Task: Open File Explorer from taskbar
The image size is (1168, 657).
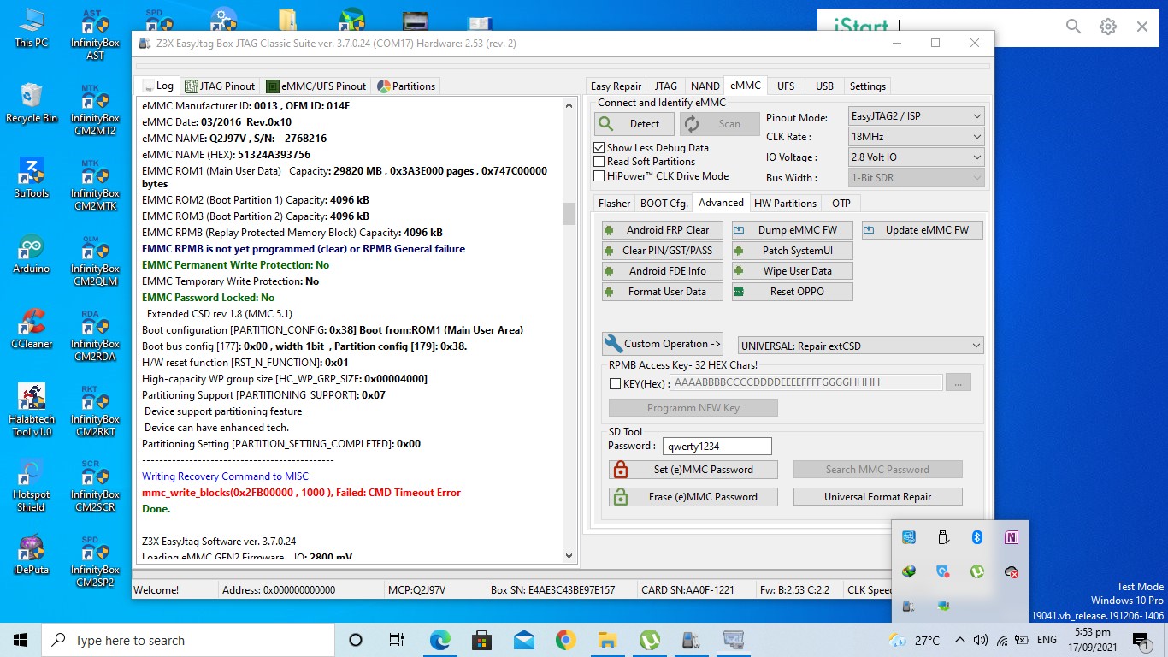Action: click(x=607, y=640)
